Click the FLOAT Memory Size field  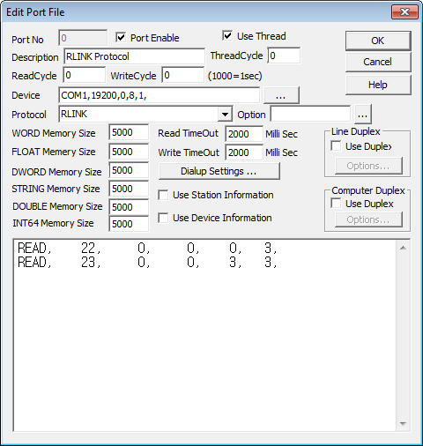(x=129, y=152)
